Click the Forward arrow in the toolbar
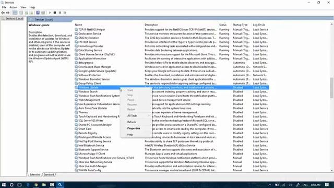The width and height of the screenshot is (334, 188). point(8,13)
